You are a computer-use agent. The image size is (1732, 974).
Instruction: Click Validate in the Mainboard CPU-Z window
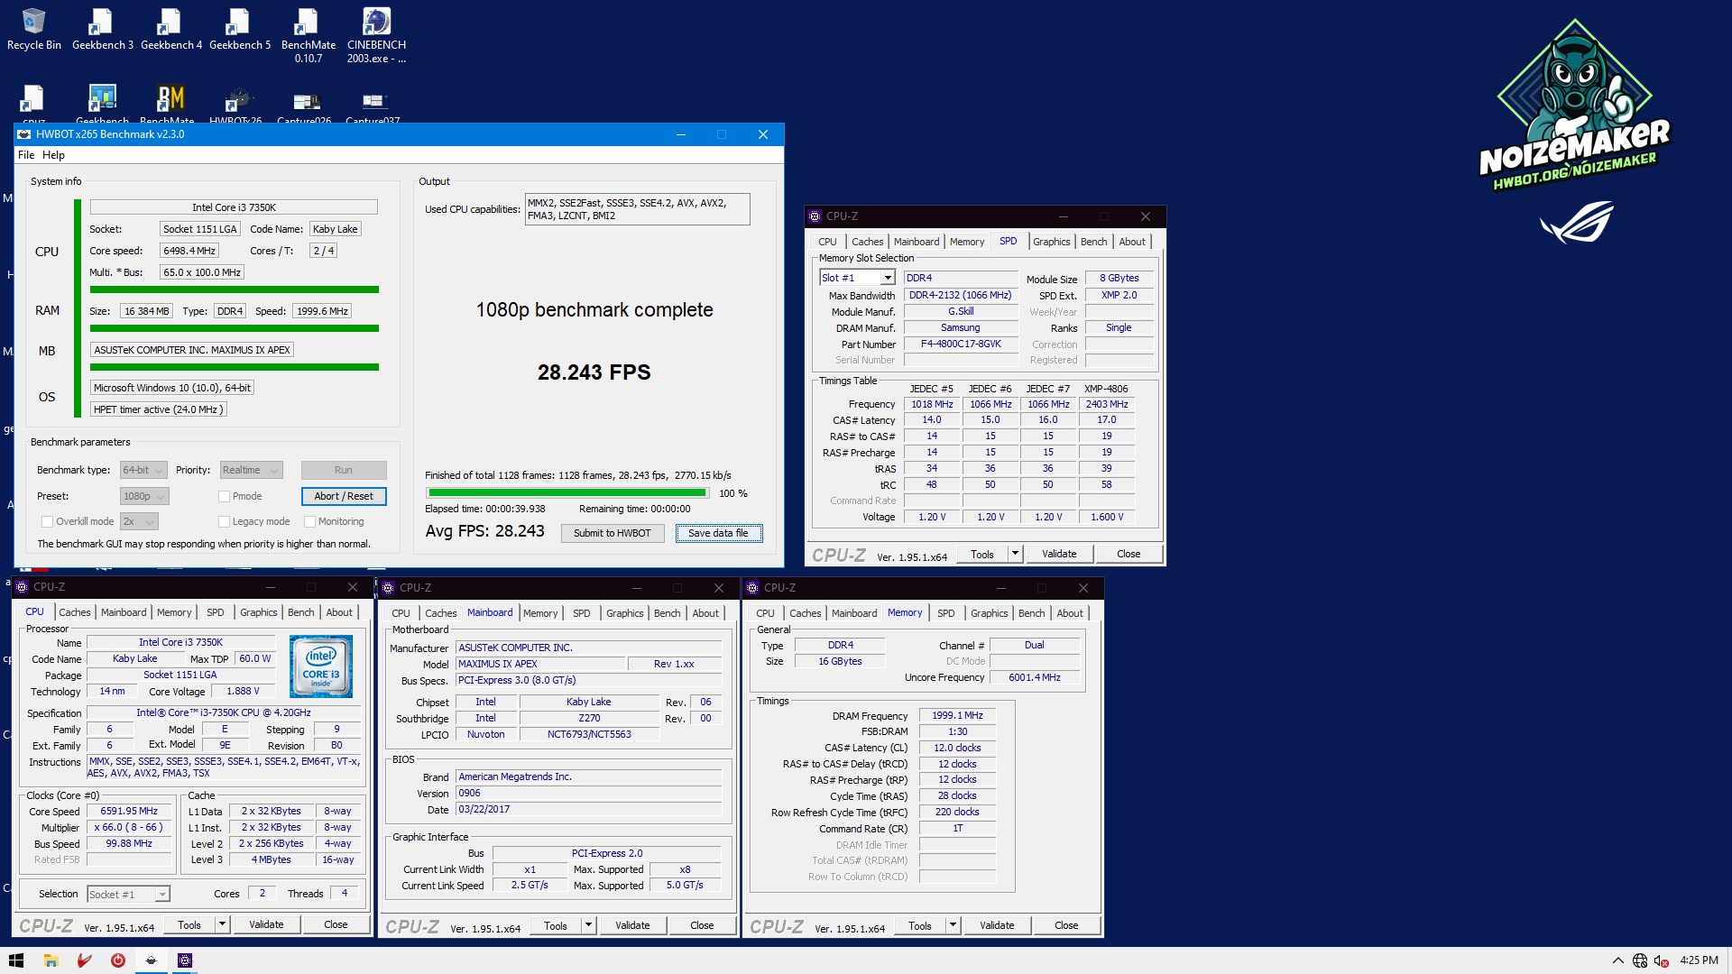click(x=632, y=925)
